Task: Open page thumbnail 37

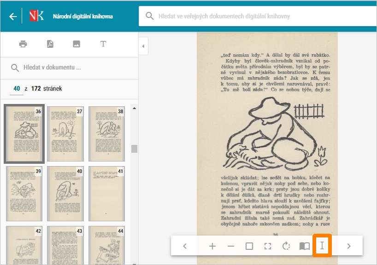Action: [x=65, y=134]
